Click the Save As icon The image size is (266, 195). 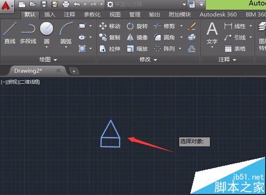55,4
